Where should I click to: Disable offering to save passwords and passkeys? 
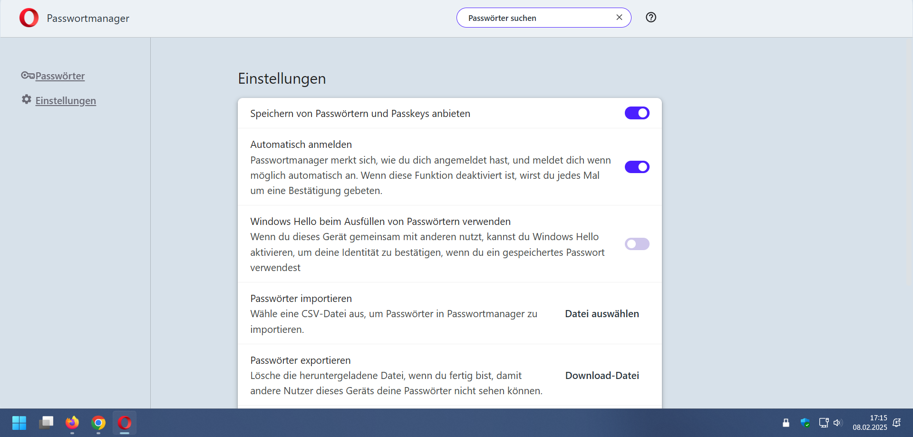click(637, 113)
